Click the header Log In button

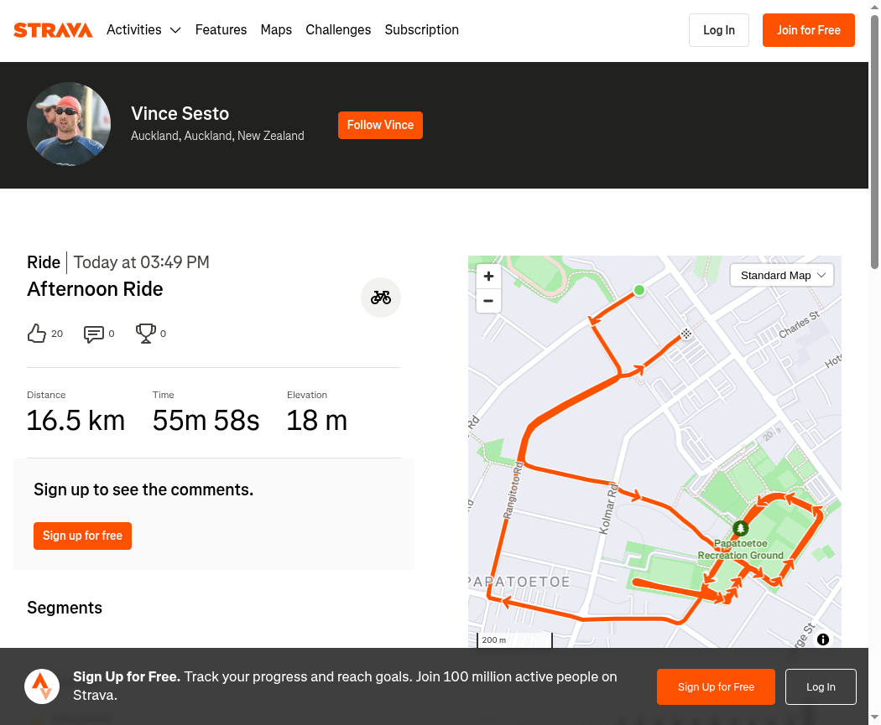pyautogui.click(x=718, y=30)
